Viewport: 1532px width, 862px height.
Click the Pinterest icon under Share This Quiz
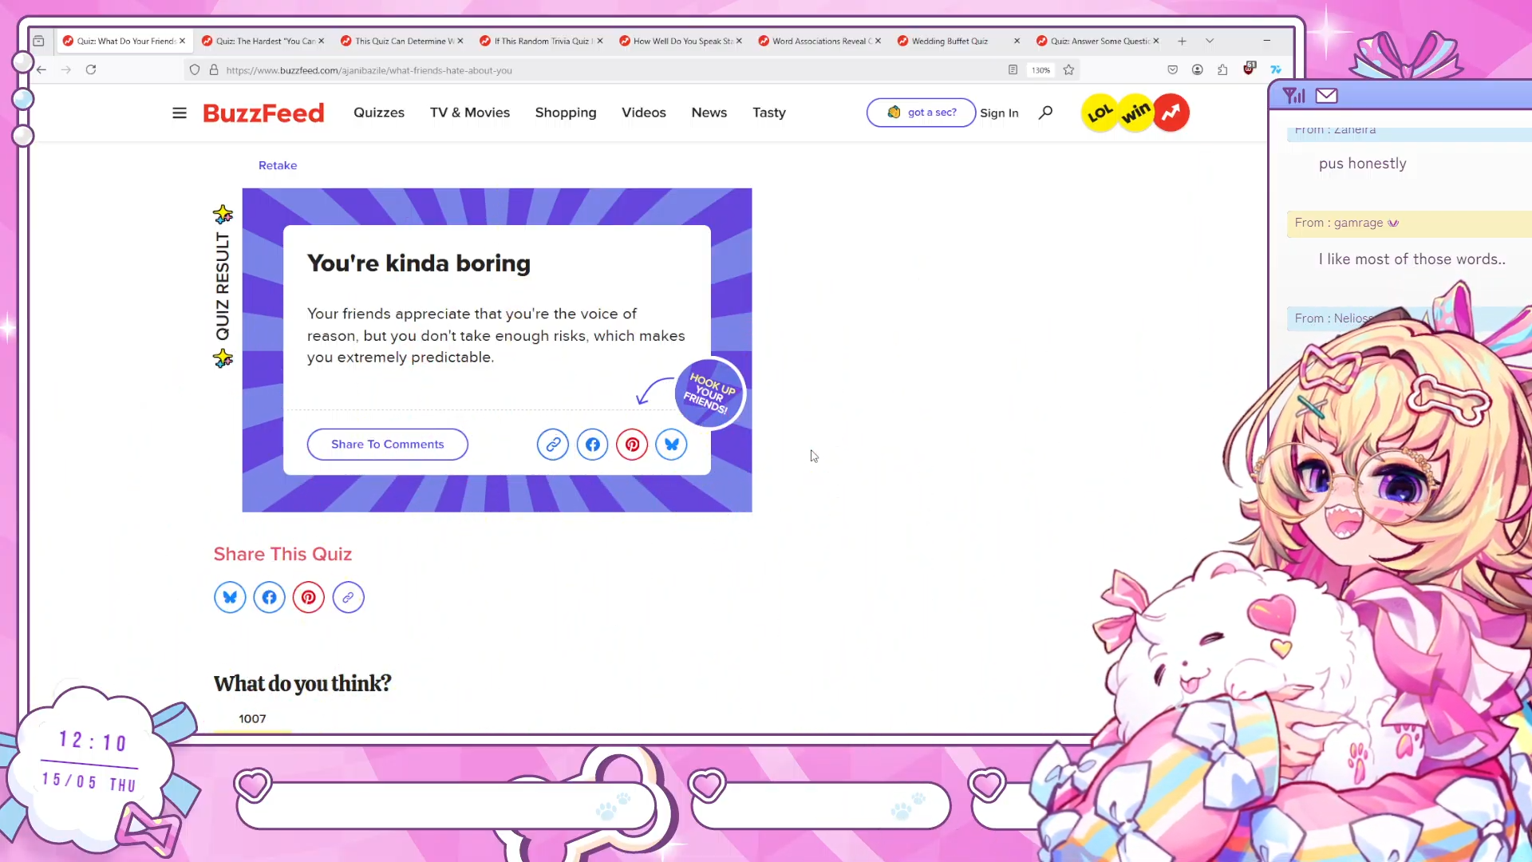[x=309, y=597]
